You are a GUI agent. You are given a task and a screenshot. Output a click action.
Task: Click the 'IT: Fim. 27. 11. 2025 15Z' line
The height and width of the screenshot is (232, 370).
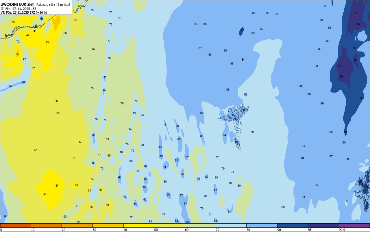click(18, 8)
